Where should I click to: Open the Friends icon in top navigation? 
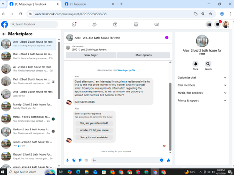(95, 24)
